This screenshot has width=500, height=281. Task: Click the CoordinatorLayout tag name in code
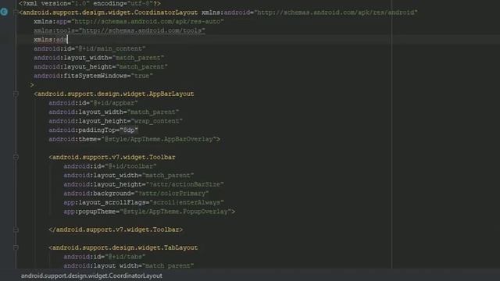point(110,12)
